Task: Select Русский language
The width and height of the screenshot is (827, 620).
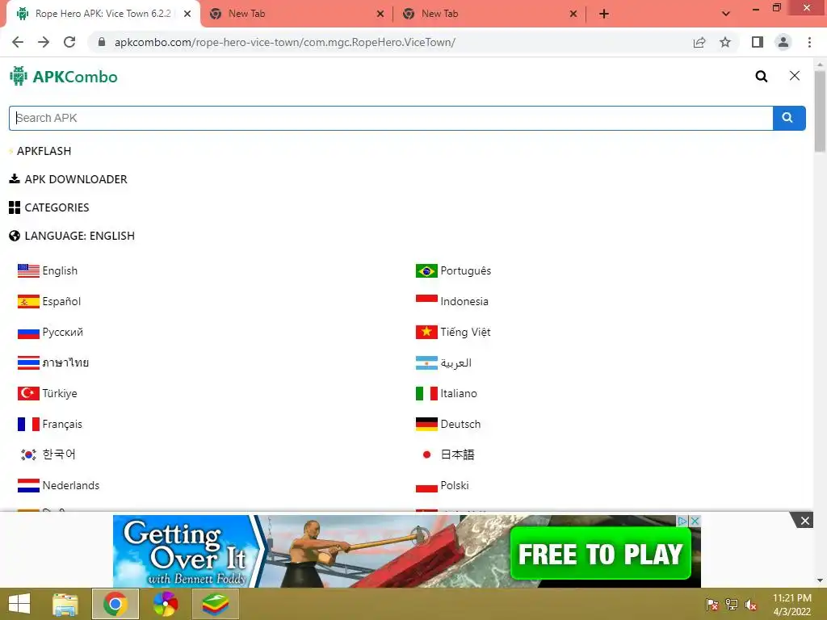Action: click(63, 332)
